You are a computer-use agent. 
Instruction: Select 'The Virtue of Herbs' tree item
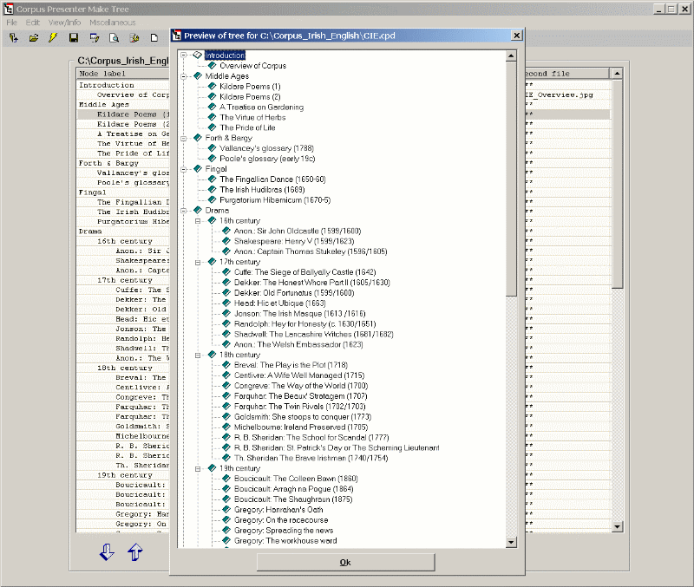(252, 118)
